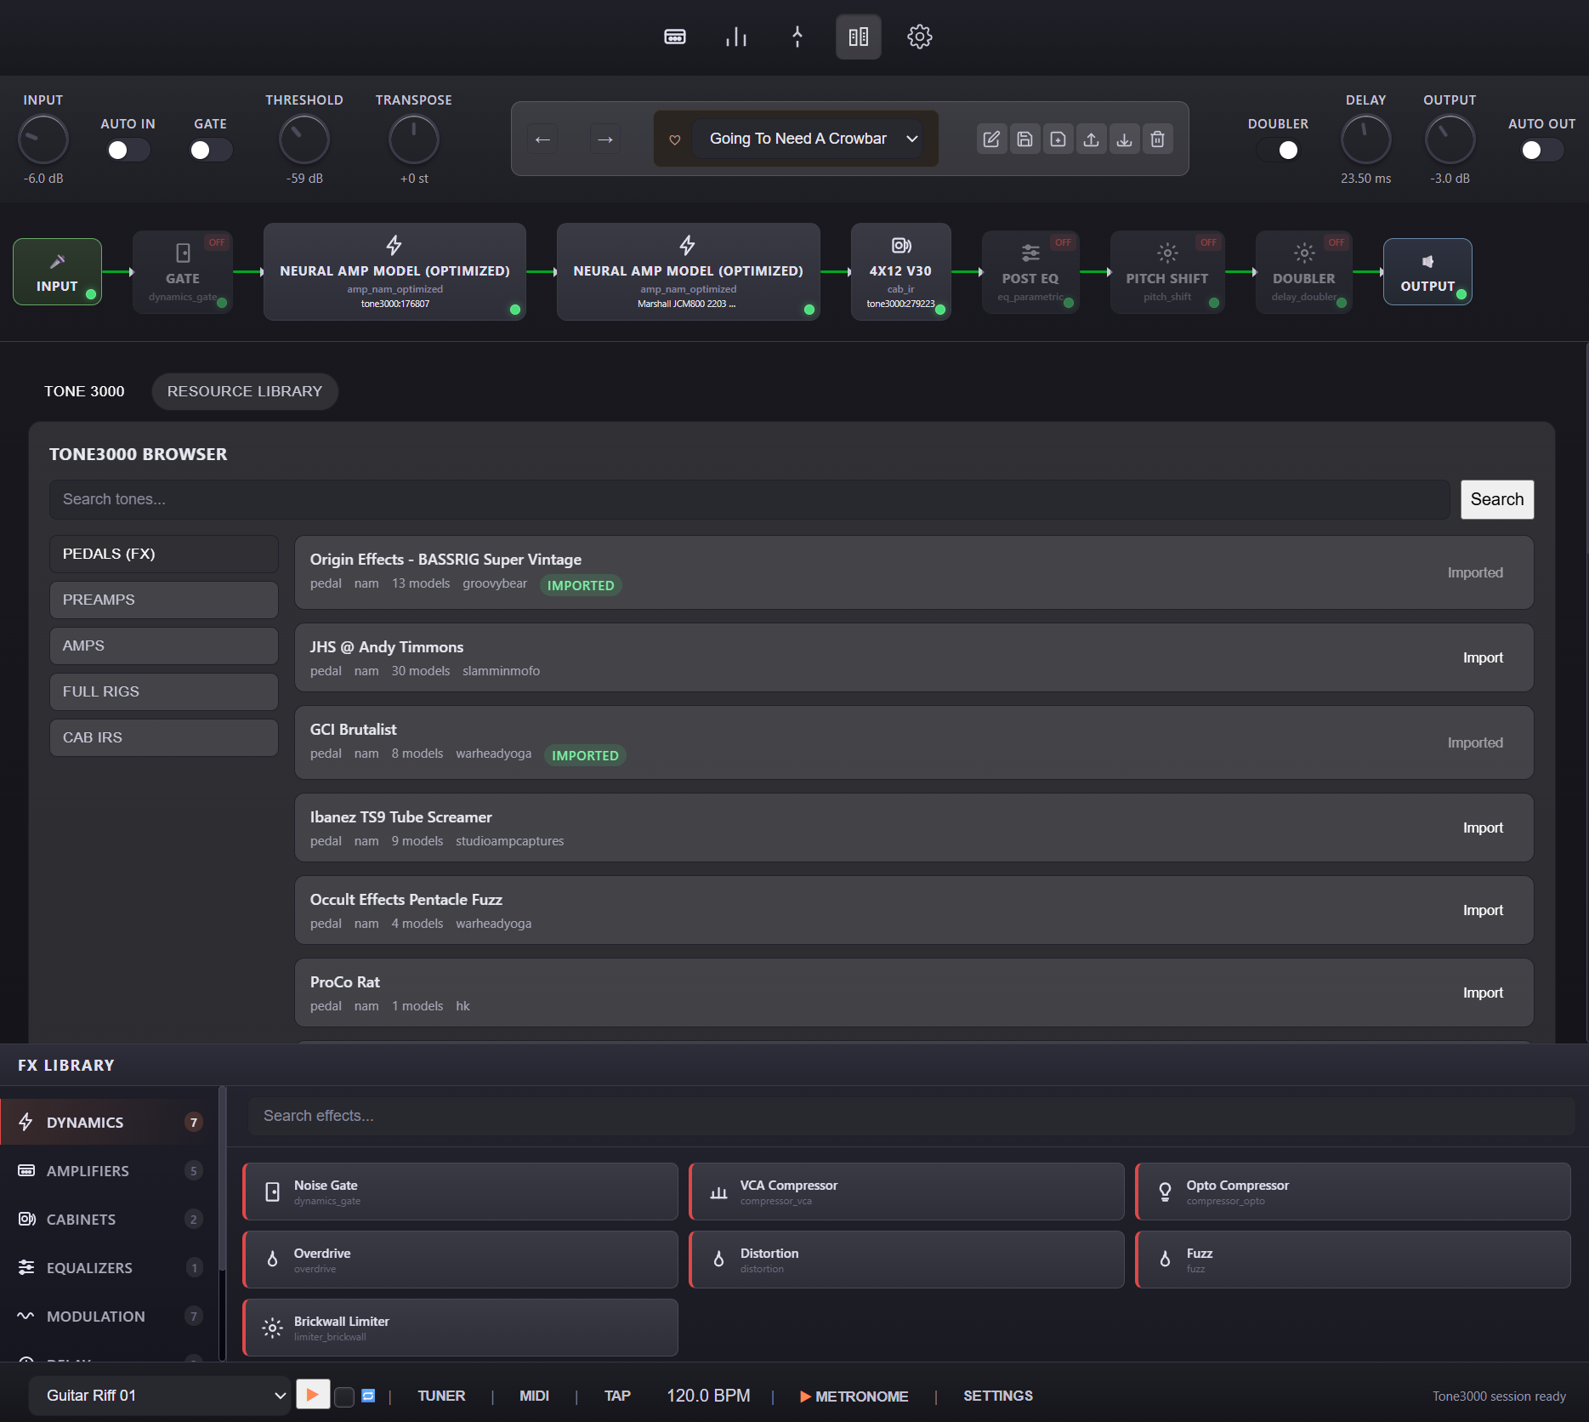Import the Ibanez TS9 Tube Screamer models

pos(1483,827)
